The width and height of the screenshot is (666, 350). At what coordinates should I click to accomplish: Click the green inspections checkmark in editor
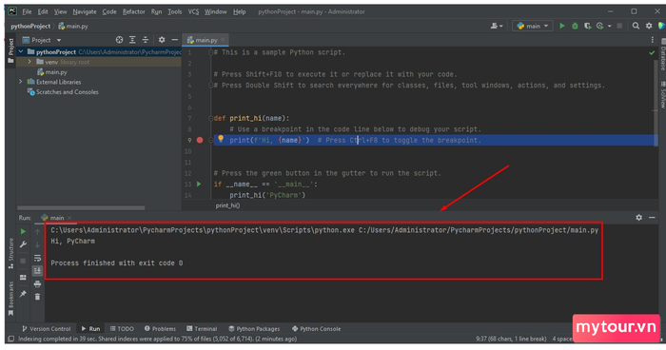tap(652, 52)
